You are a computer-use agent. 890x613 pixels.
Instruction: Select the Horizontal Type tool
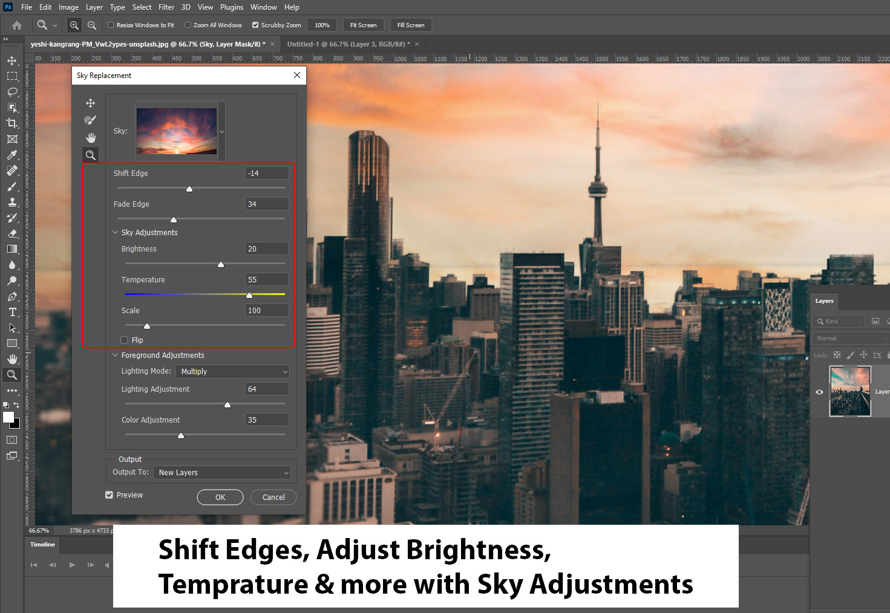[12, 312]
